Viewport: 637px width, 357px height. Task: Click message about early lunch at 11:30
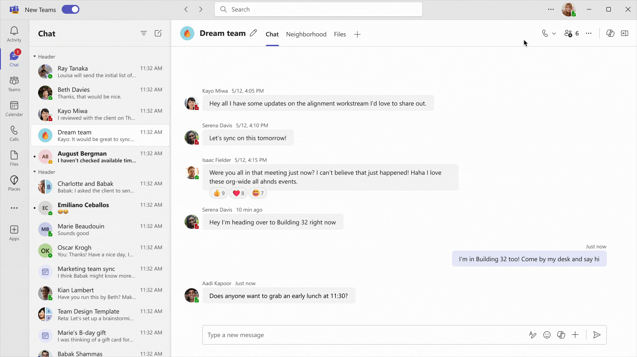click(279, 296)
